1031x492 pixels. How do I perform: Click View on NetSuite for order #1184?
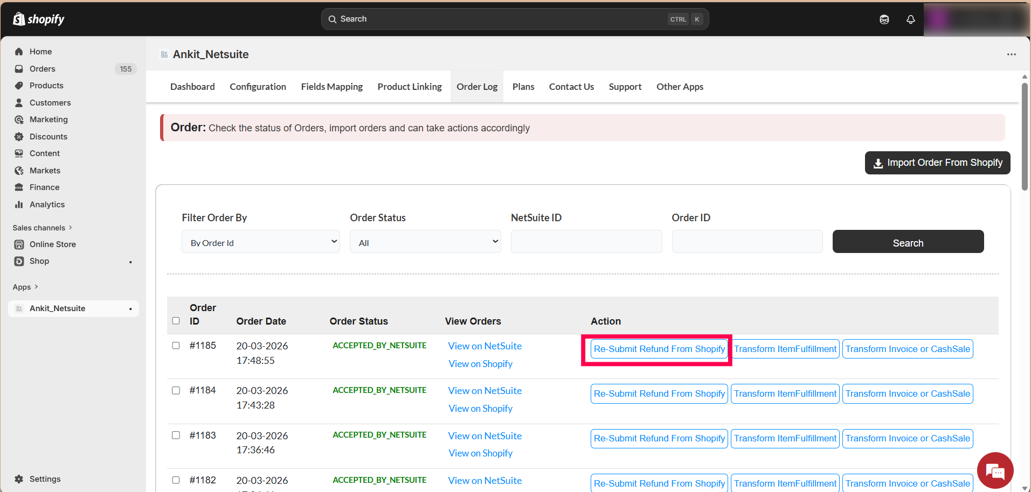[x=485, y=391]
